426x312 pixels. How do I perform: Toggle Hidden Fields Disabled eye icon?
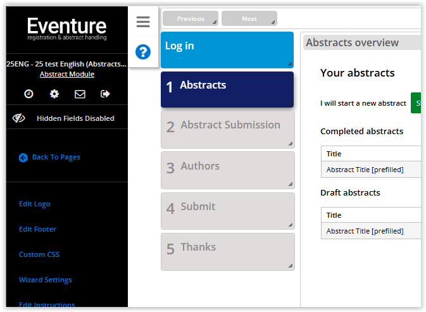pyautogui.click(x=19, y=118)
